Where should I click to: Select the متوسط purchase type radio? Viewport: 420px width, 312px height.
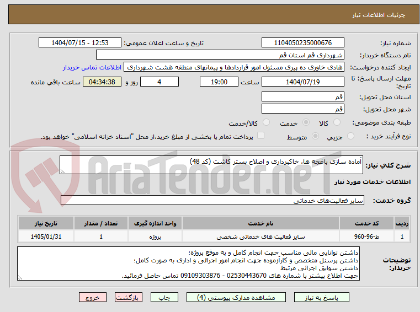coord(316,136)
